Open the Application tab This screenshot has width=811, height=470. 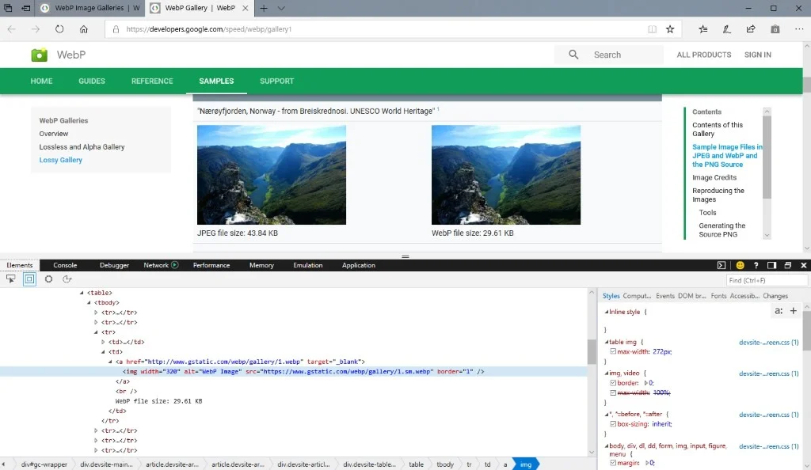(x=359, y=265)
